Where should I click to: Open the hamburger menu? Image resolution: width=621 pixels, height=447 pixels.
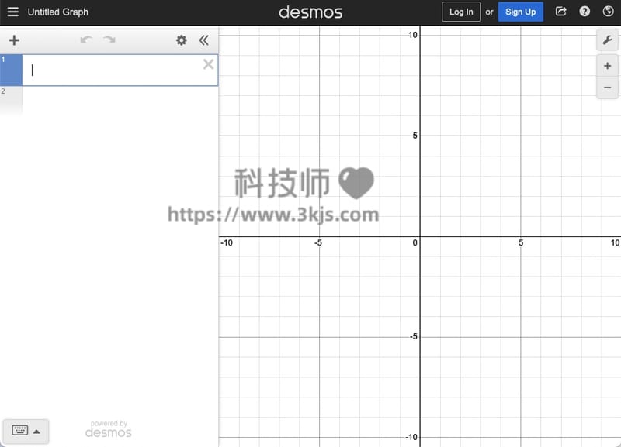(12, 12)
